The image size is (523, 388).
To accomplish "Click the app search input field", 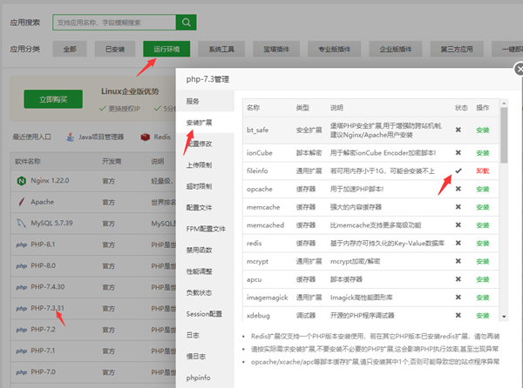I will click(x=114, y=23).
